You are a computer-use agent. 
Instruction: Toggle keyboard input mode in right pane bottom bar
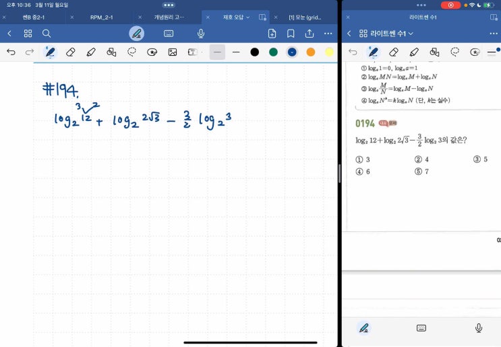tap(421, 327)
